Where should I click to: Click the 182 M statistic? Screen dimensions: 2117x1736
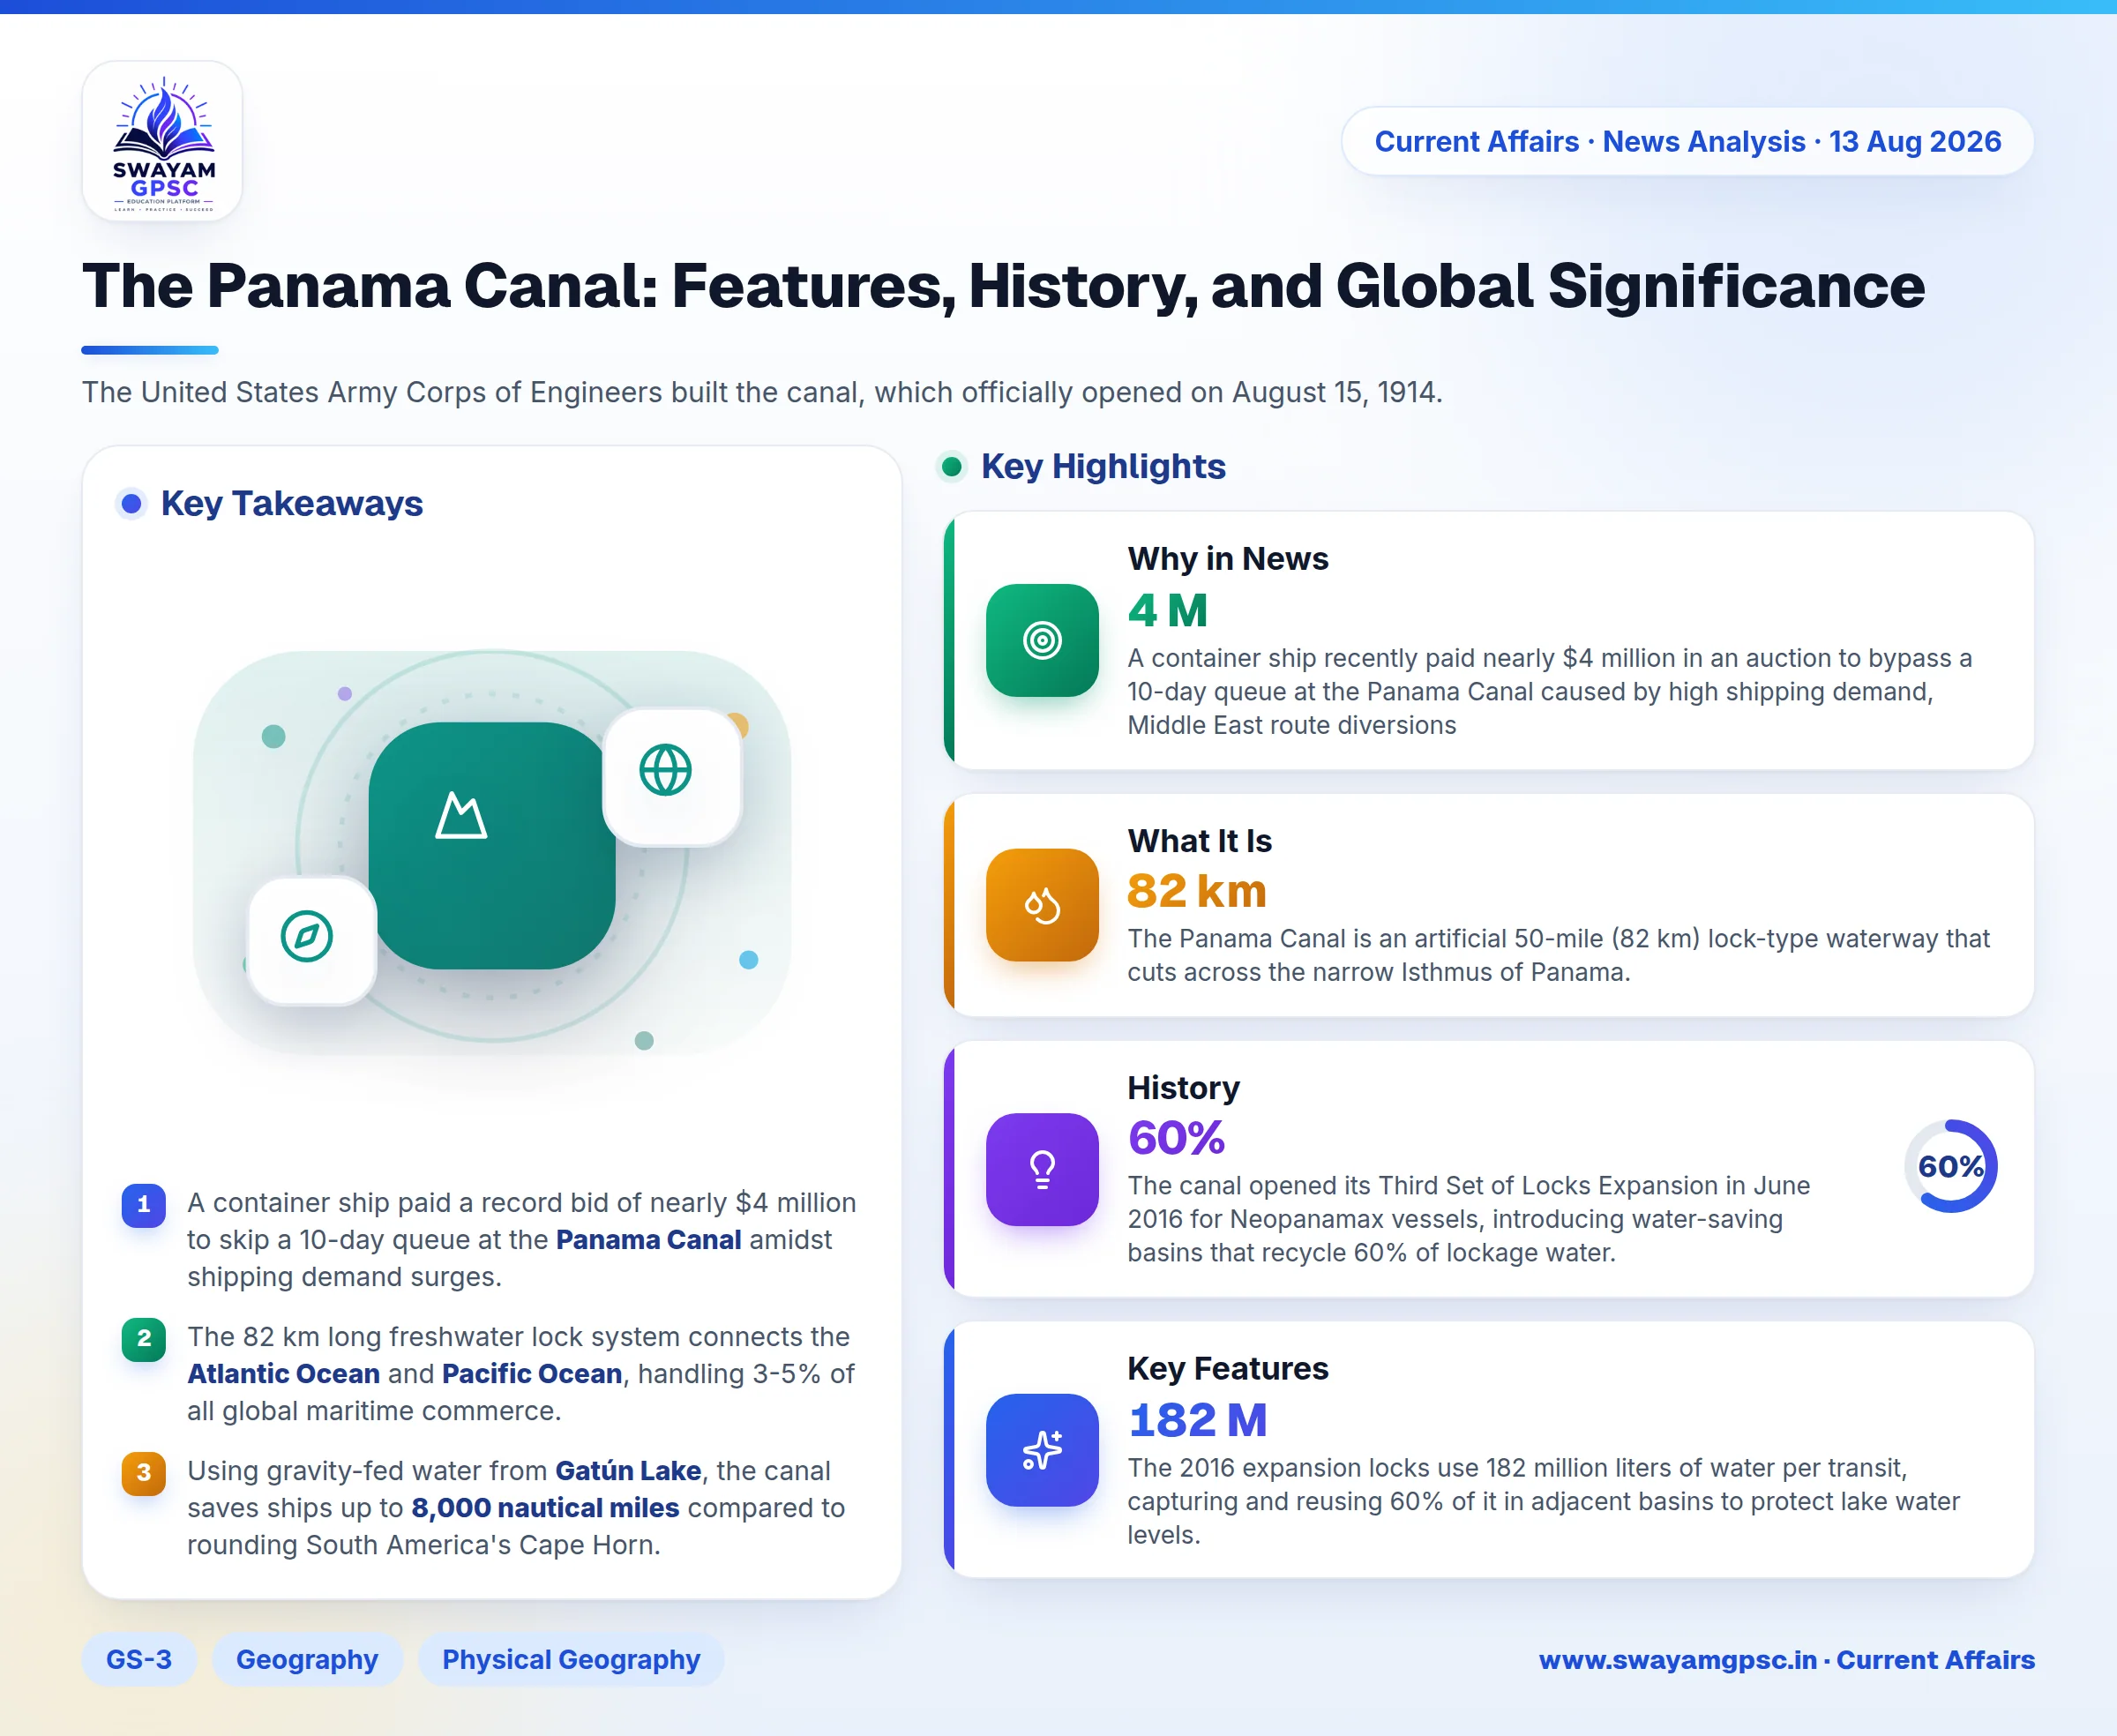pos(1197,1420)
